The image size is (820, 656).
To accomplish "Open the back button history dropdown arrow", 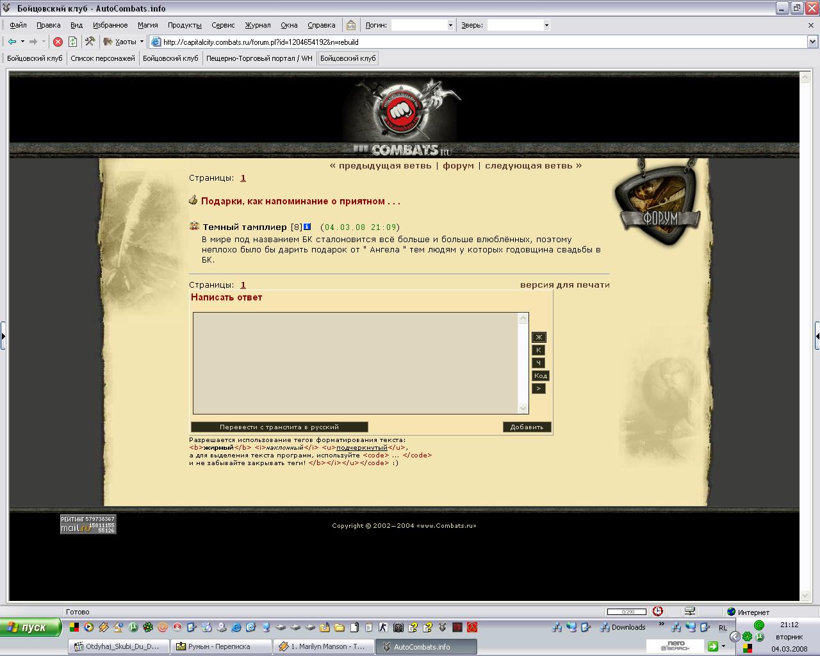I will [x=22, y=42].
